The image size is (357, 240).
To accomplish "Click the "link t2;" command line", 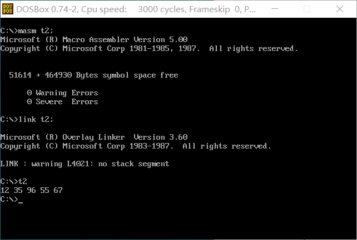I will 27,119.
